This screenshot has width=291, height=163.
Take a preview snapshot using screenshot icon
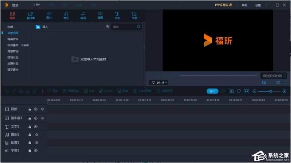pyautogui.click(x=264, y=83)
